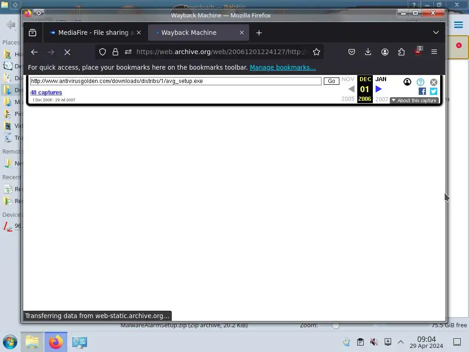Open the Manage bookmarks link
The width and height of the screenshot is (469, 352).
click(283, 68)
